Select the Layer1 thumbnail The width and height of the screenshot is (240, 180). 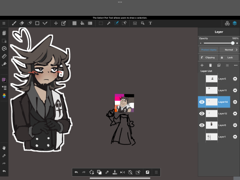212,137
